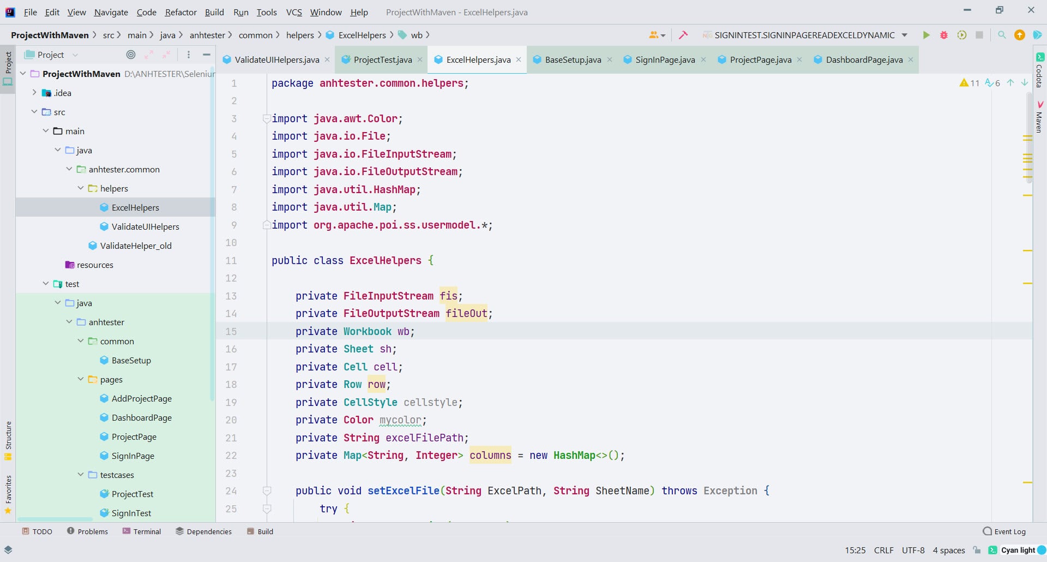
Task: Expand all icon in Project panel
Action: click(149, 55)
